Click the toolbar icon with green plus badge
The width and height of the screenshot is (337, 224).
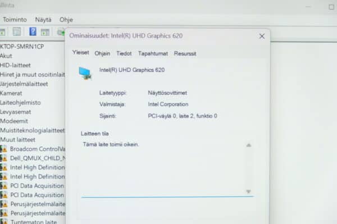(61, 32)
